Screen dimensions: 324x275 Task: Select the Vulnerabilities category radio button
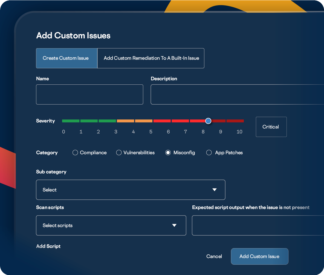click(x=119, y=153)
